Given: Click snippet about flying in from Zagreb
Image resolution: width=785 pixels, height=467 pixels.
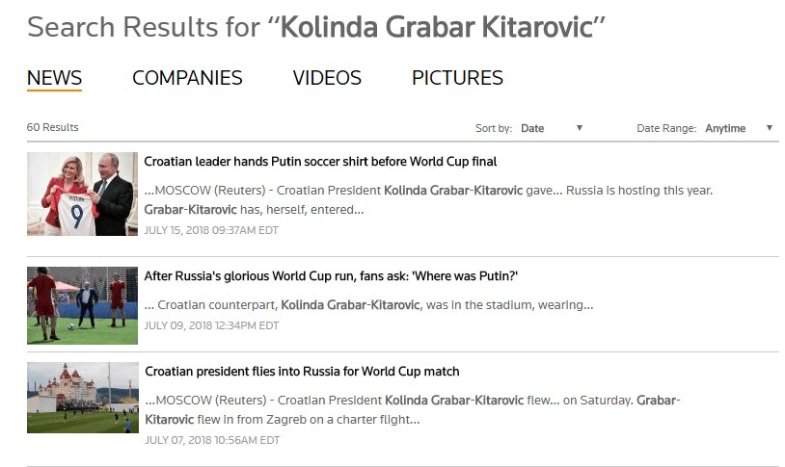Looking at the screenshot, I should click(x=413, y=409).
